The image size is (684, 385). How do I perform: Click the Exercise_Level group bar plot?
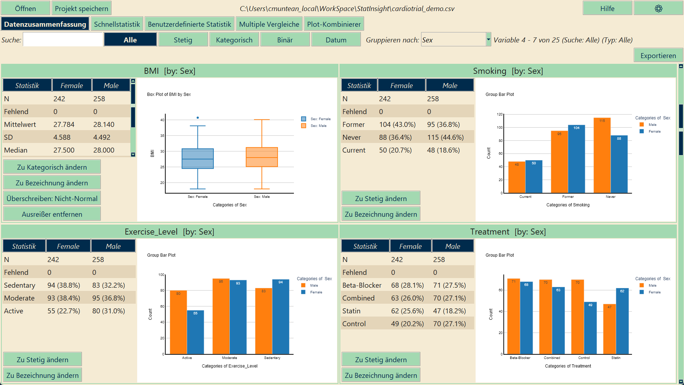237,310
